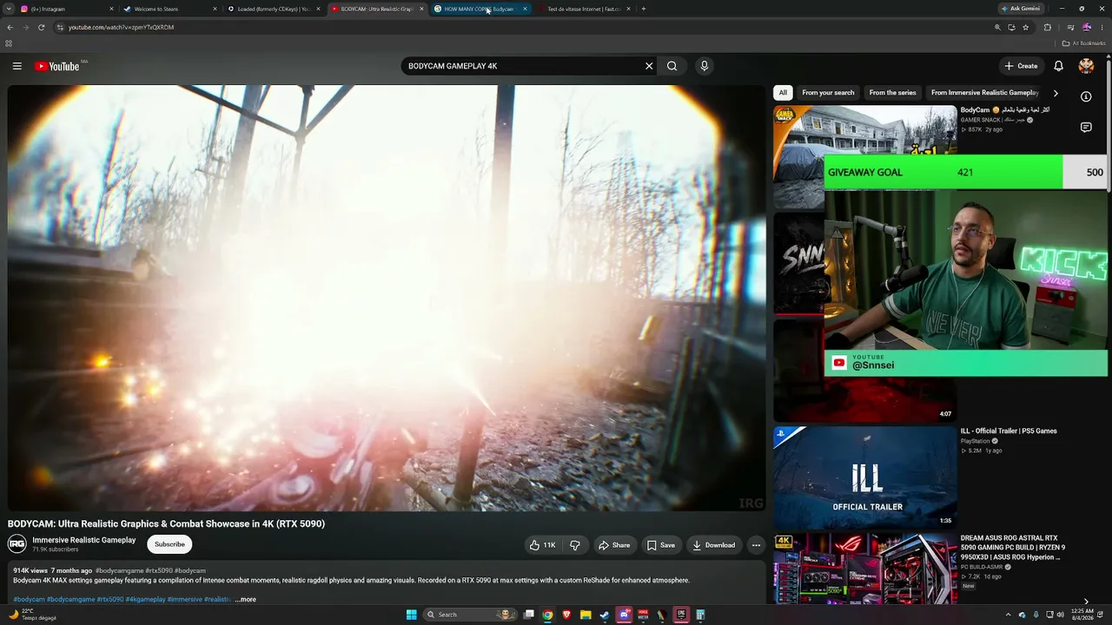
Task: Open the comments panel icon
Action: pos(1086,128)
